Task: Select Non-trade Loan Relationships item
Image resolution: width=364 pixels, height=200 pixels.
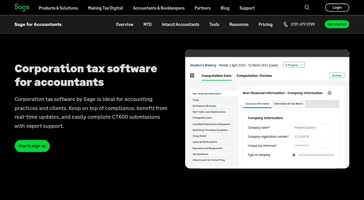Action: [213, 112]
